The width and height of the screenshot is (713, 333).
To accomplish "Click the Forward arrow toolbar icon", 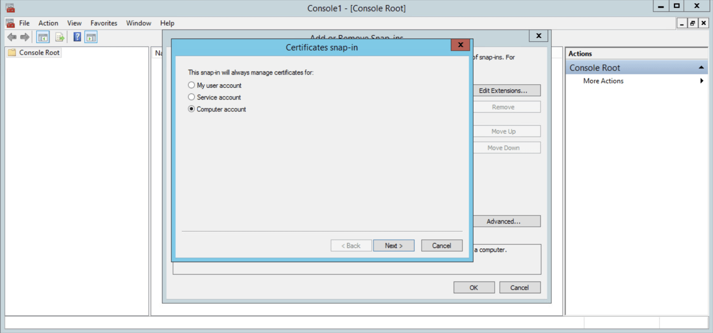I will click(x=25, y=37).
